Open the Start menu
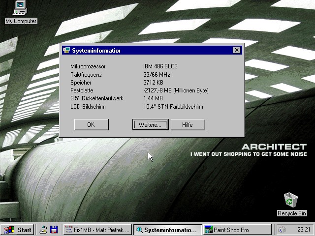The image size is (315, 236). [18, 230]
